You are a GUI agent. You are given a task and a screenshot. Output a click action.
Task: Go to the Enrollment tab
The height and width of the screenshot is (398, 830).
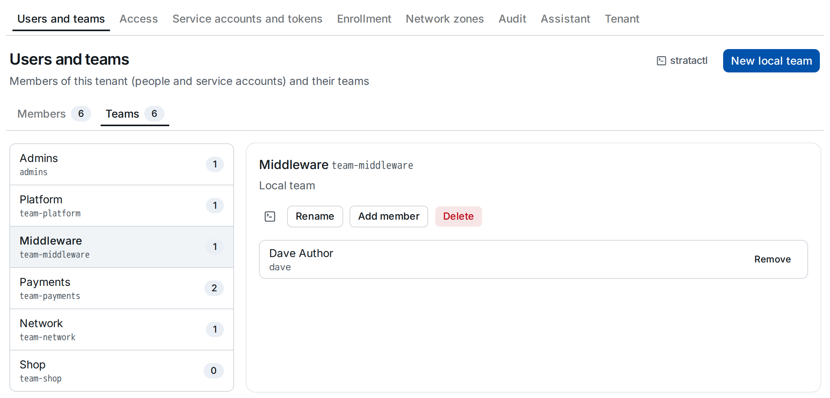(364, 19)
